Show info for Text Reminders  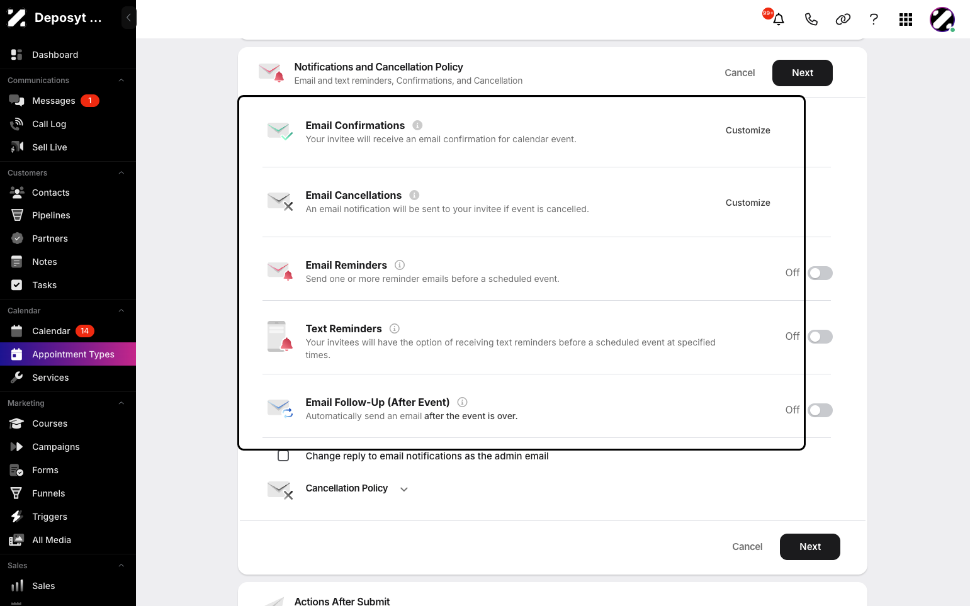point(395,328)
